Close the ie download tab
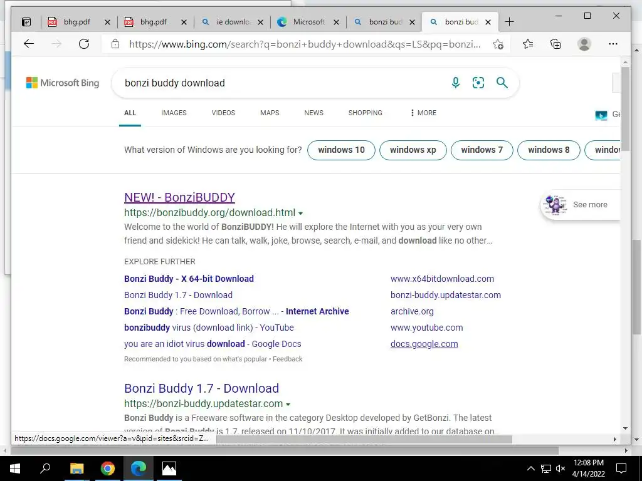Image resolution: width=642 pixels, height=481 pixels. click(x=260, y=22)
